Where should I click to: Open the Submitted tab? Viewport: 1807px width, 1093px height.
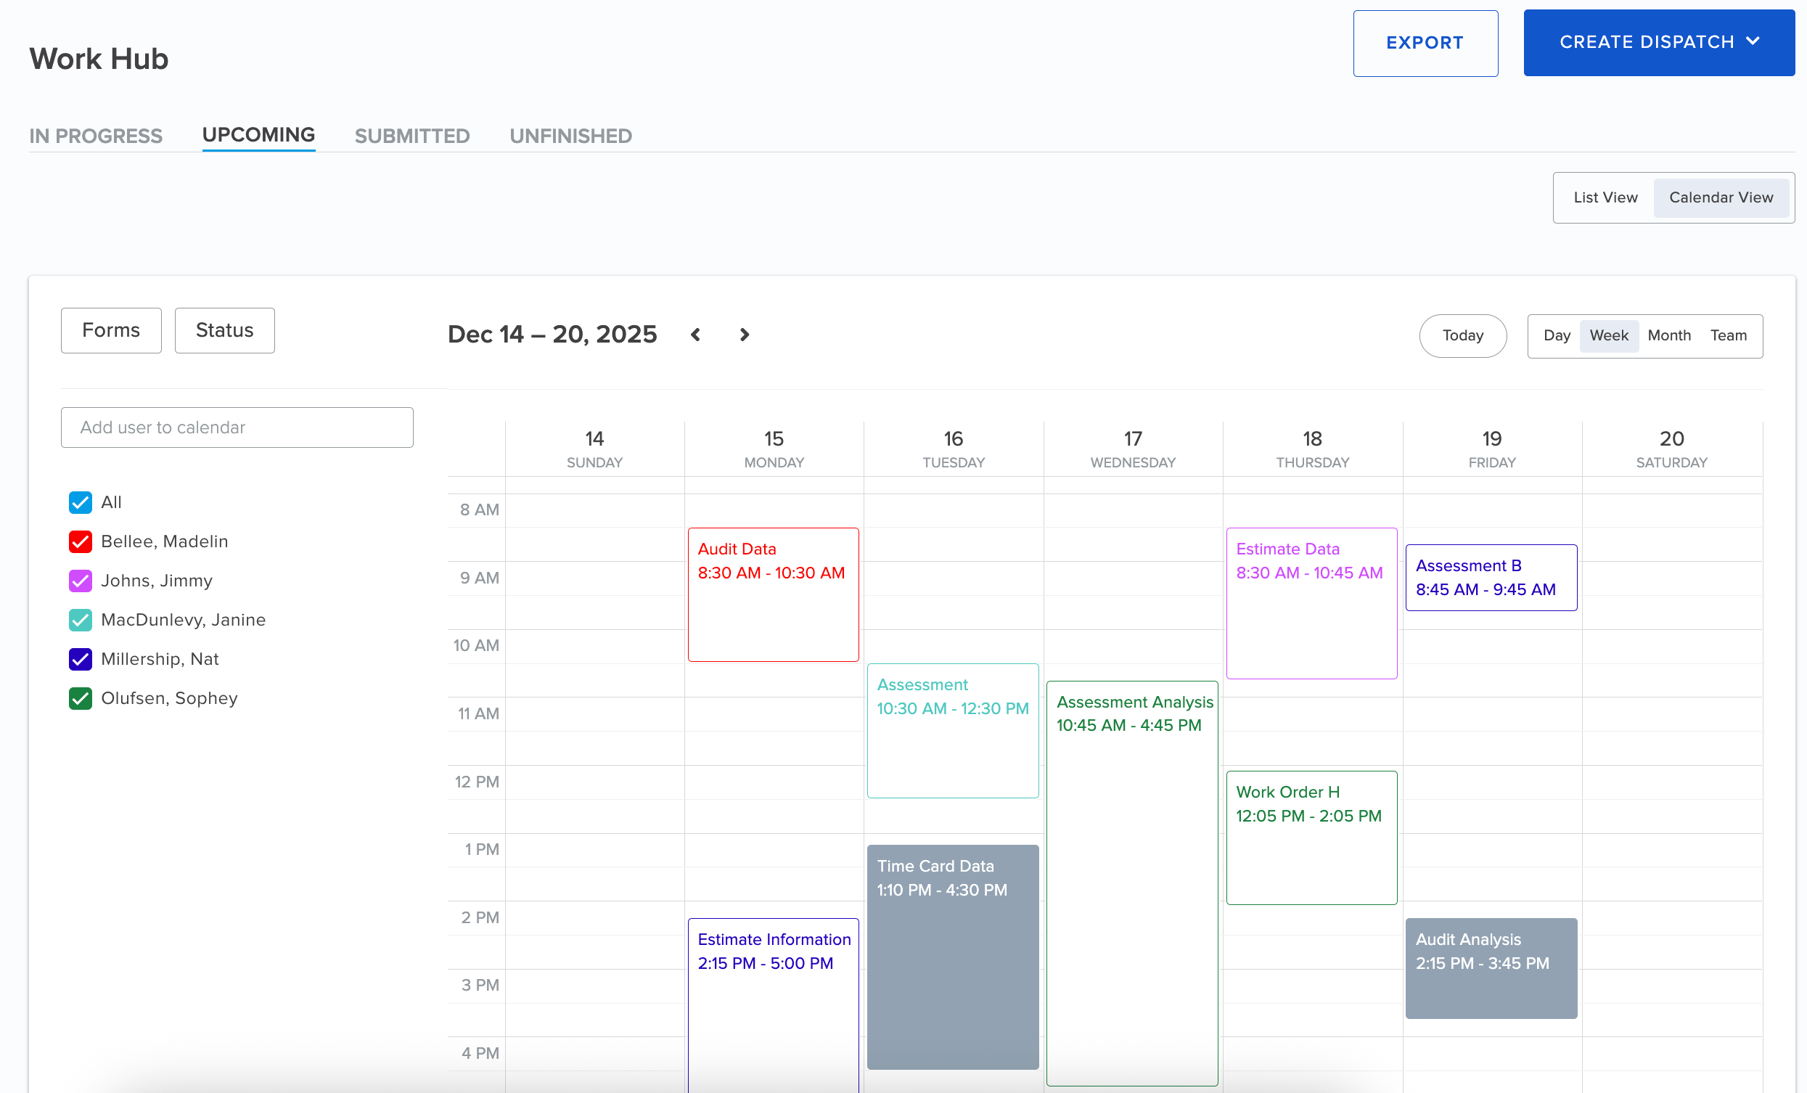point(412,136)
